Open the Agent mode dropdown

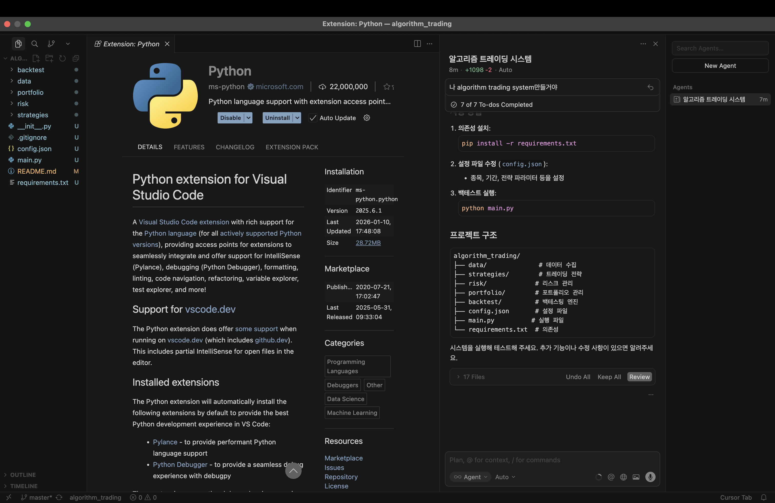pos(471,477)
